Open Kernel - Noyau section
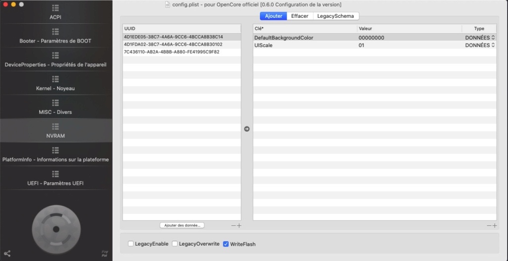Image resolution: width=508 pixels, height=261 pixels. pyautogui.click(x=56, y=83)
